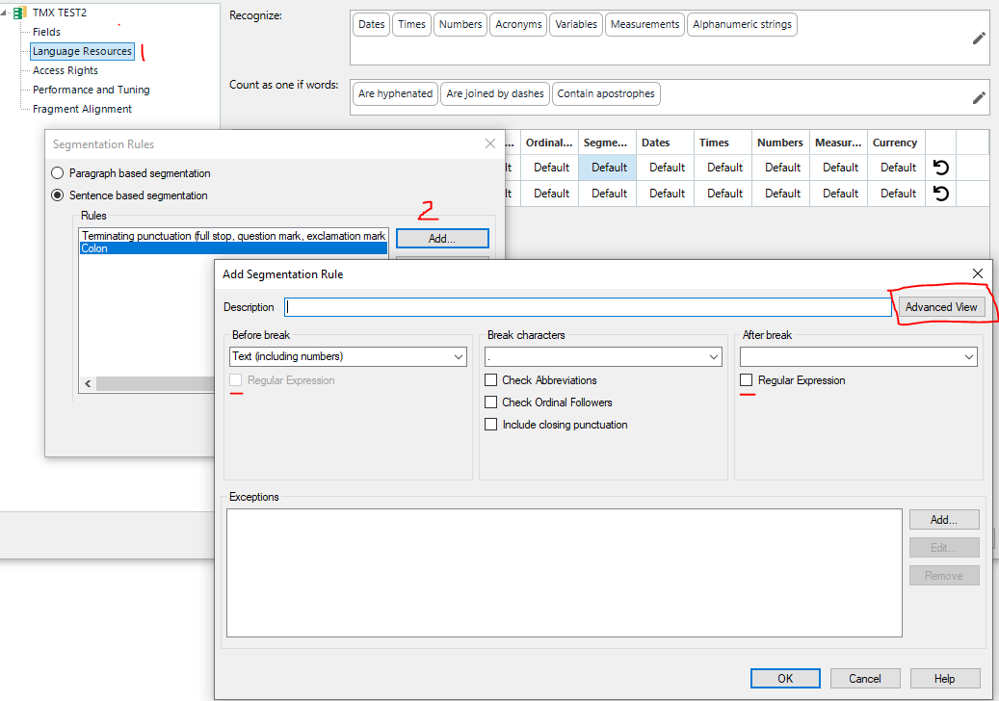Click the reset arrow icon in second table row

[x=940, y=194]
